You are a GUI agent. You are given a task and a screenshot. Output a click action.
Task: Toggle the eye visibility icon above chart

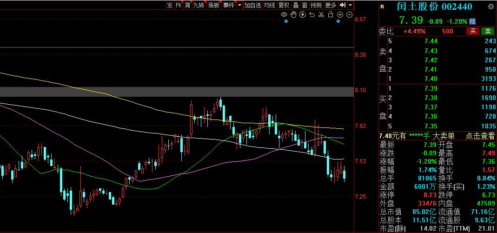coord(284,14)
